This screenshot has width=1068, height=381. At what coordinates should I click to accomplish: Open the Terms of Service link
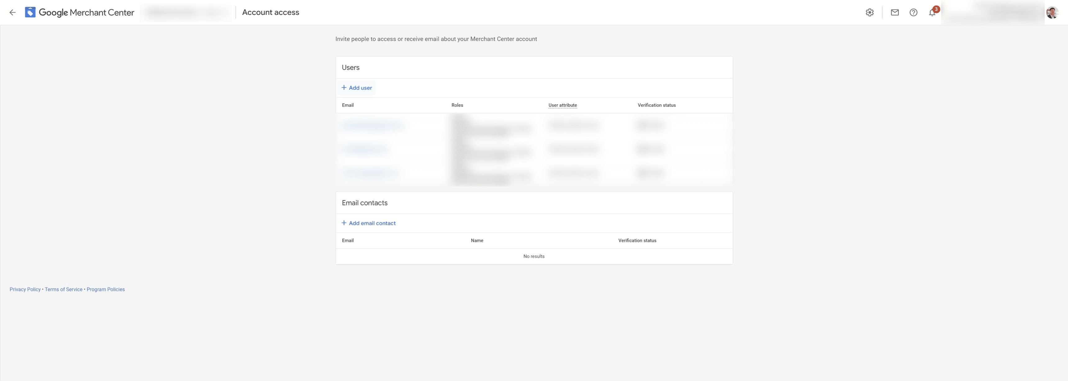63,289
